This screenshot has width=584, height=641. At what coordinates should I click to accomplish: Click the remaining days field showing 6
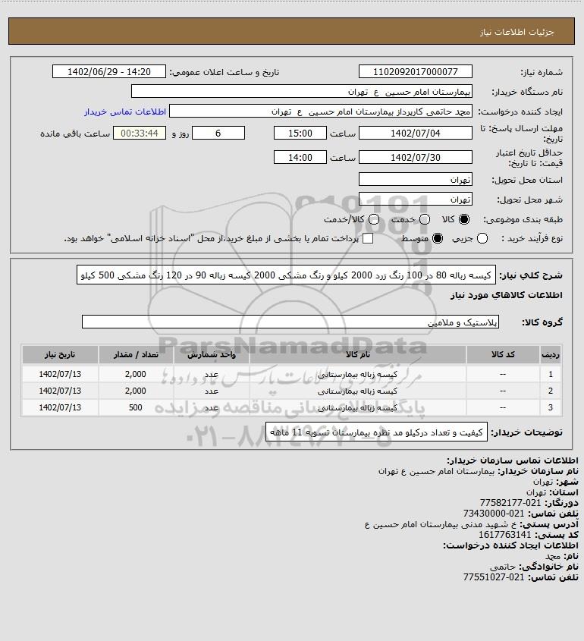click(x=218, y=134)
